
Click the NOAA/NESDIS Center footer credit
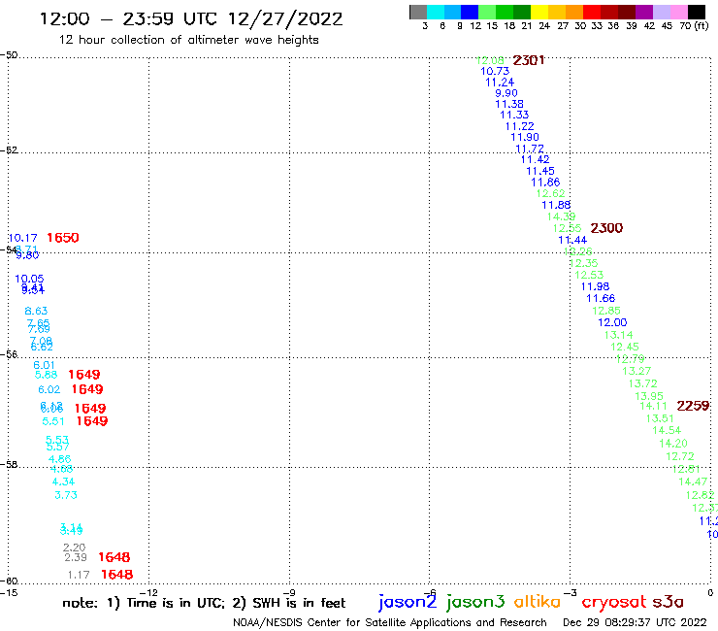[x=390, y=623]
